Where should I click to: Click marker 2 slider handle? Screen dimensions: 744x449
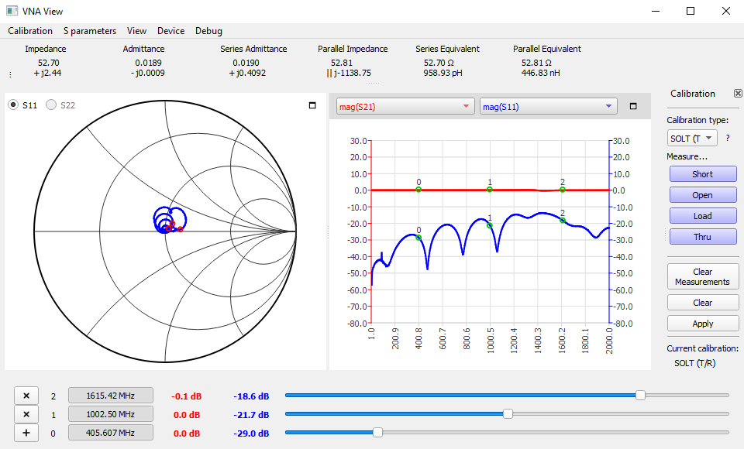(x=640, y=395)
